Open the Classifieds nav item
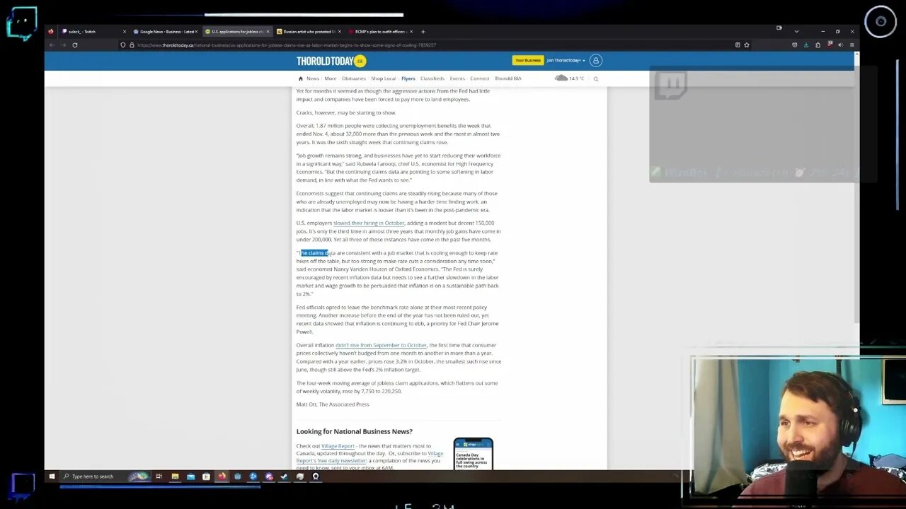This screenshot has width=906, height=509. pyautogui.click(x=432, y=78)
